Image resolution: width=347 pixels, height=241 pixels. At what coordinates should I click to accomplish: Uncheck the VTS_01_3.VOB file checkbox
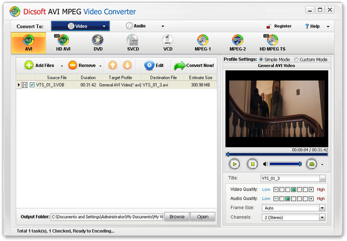click(x=32, y=85)
